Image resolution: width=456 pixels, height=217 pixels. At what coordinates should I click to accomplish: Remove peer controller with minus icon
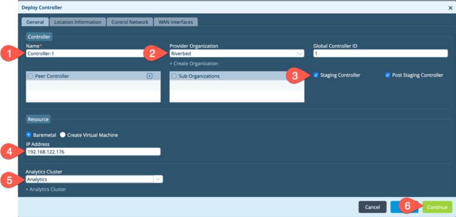[156, 76]
